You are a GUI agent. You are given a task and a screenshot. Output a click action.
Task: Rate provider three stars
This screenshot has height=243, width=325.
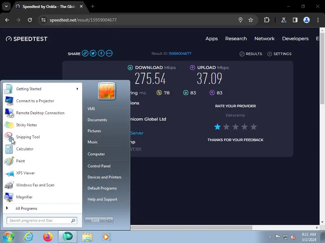235,127
